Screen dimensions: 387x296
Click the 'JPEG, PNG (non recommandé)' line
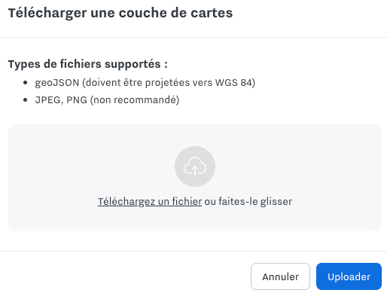tap(107, 100)
